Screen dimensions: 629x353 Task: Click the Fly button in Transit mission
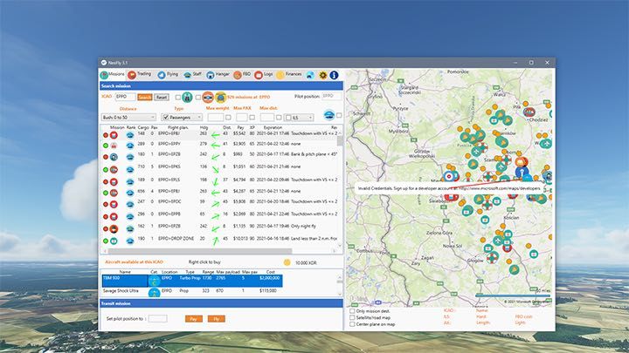(x=217, y=319)
